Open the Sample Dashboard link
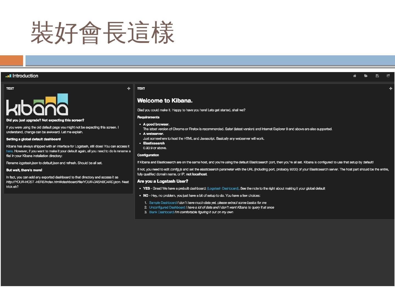The width and height of the screenshot is (395, 296). coord(163,203)
